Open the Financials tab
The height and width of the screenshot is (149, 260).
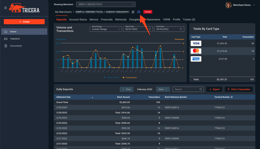coord(107,20)
